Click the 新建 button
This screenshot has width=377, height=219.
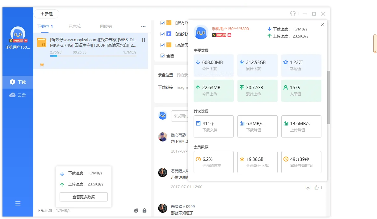46,14
